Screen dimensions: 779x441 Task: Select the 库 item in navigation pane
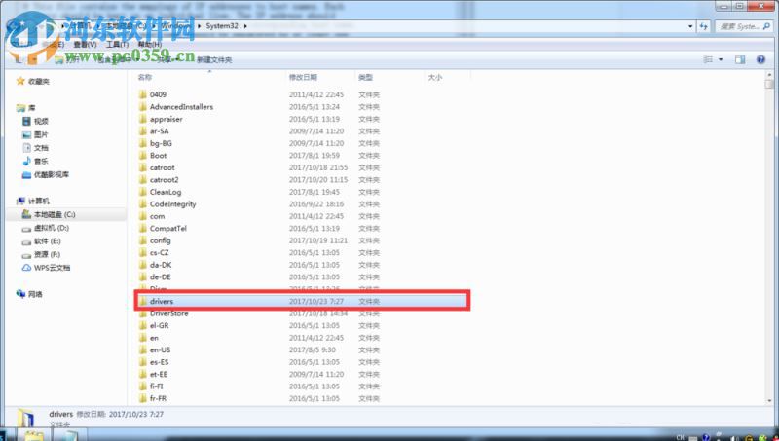point(32,108)
